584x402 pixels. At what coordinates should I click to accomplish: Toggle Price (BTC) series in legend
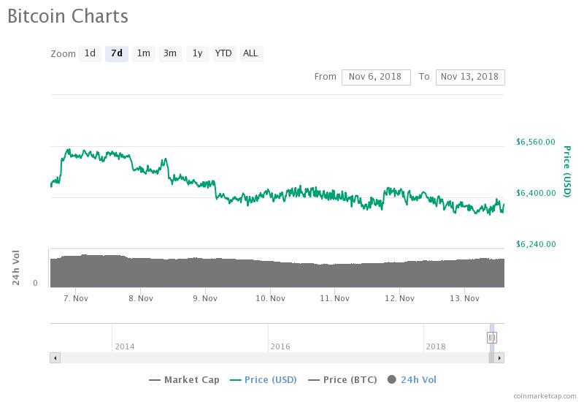click(x=342, y=380)
